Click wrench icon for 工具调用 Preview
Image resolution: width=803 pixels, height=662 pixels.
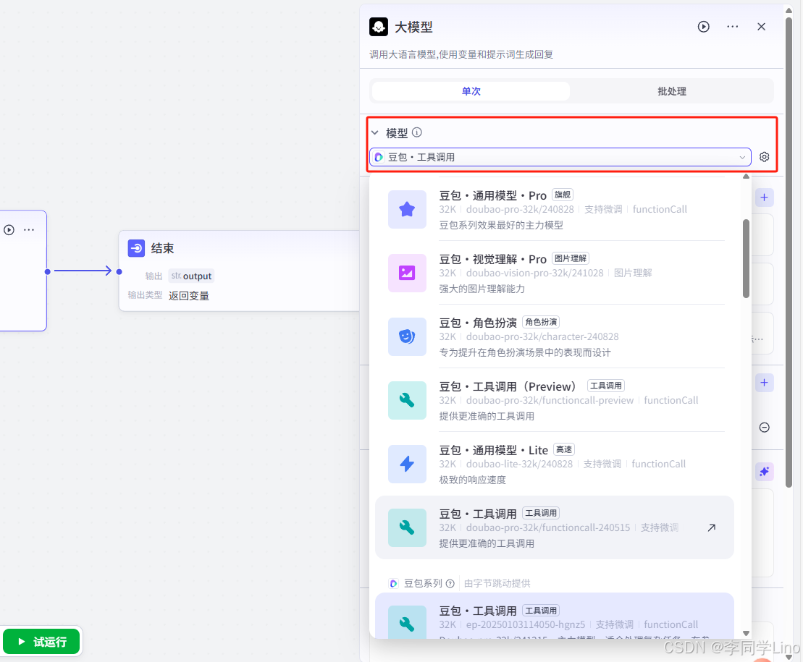click(407, 400)
